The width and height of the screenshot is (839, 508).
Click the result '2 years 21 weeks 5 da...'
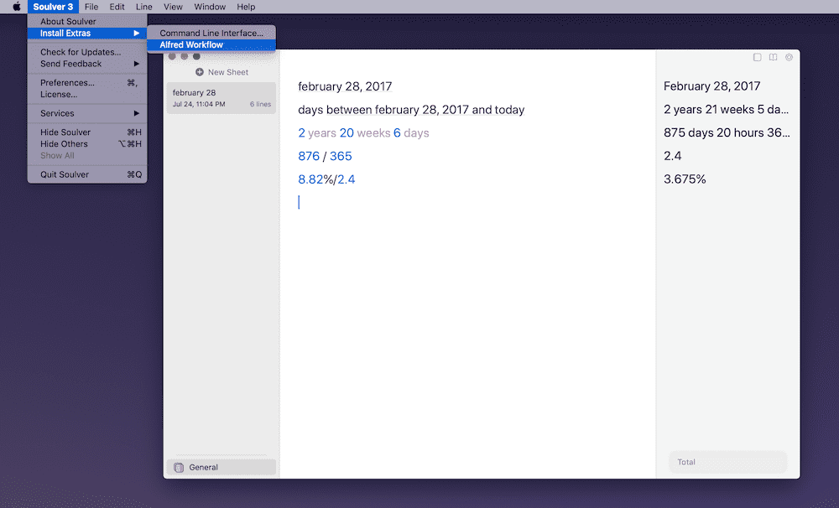click(726, 110)
